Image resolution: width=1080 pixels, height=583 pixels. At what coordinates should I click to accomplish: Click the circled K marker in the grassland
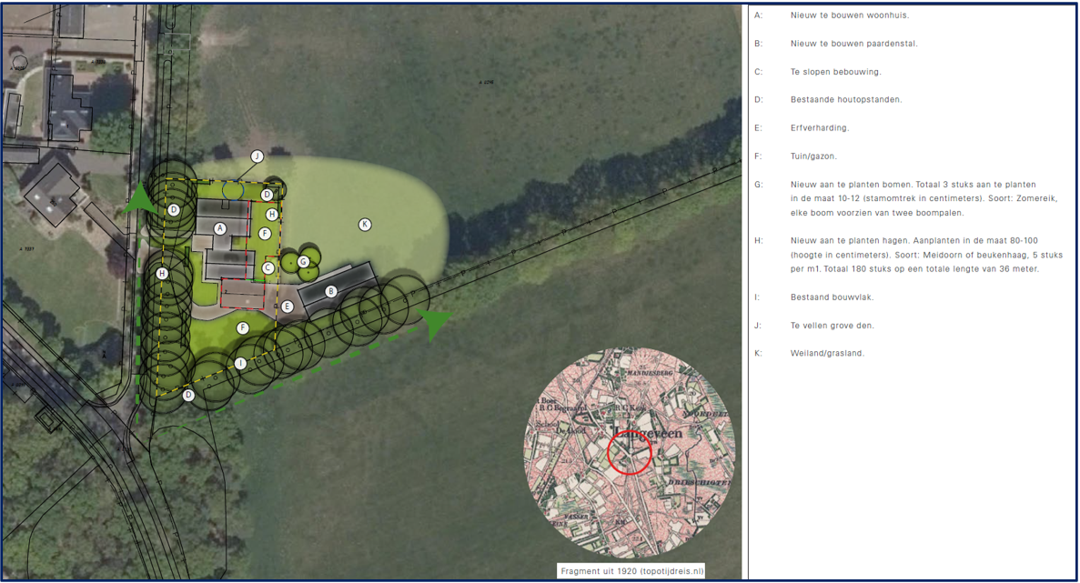pos(365,225)
